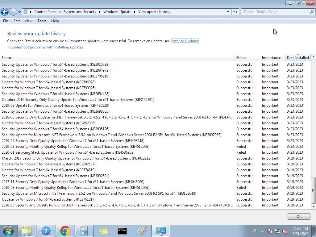316x237 pixels.
Task: Open the File menu
Action: (x=6, y=21)
